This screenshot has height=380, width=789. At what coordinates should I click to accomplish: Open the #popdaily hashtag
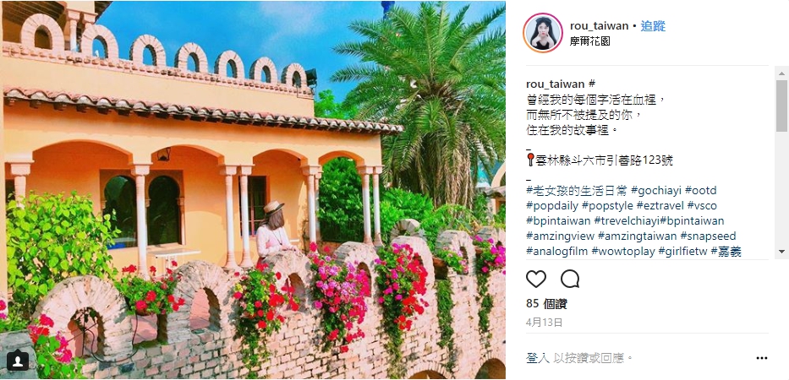pos(552,205)
